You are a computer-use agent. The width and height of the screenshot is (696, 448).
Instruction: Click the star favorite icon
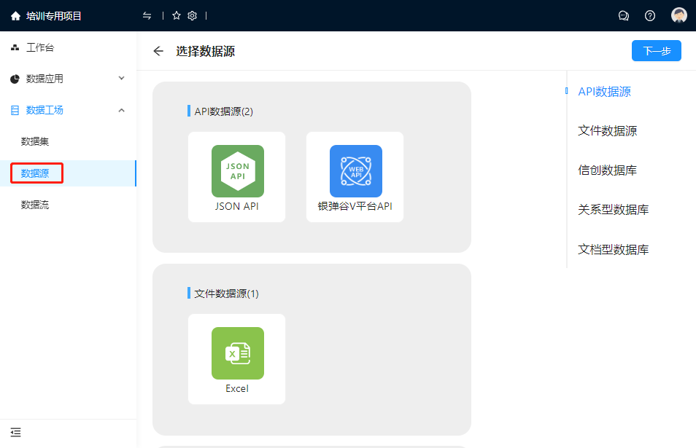point(177,15)
